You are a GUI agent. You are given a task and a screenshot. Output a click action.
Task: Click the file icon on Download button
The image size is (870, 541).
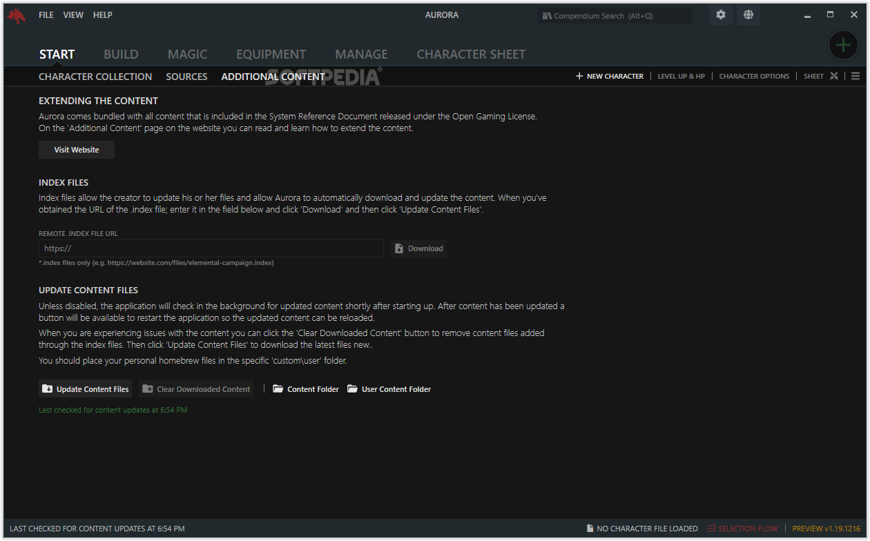pos(399,248)
